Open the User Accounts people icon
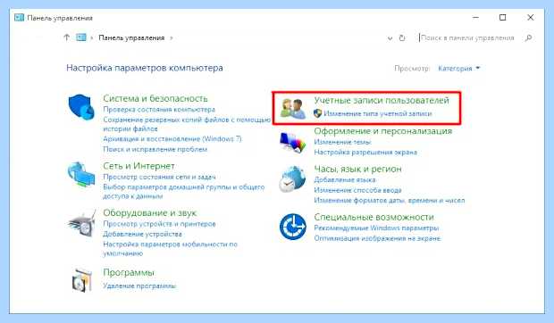554x323 pixels. pyautogui.click(x=293, y=109)
